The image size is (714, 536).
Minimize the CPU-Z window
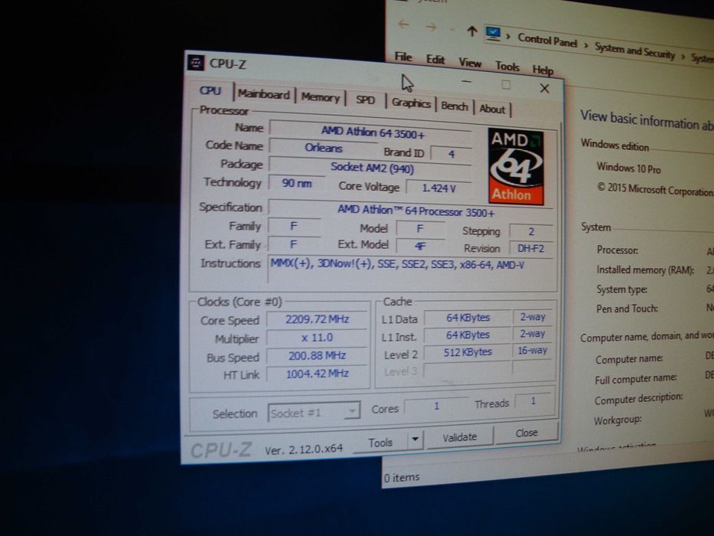tap(466, 81)
